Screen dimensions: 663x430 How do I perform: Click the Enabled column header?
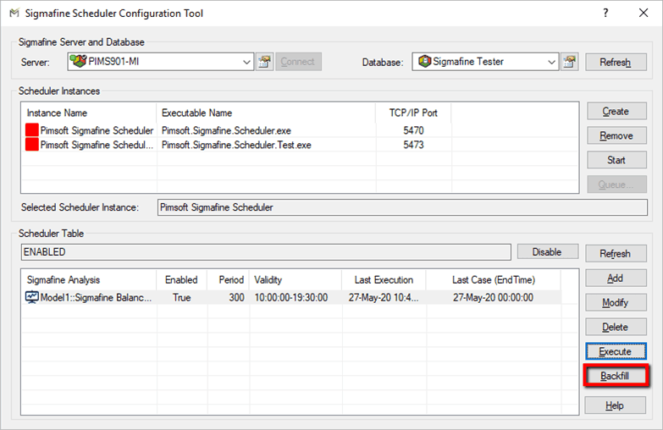tap(181, 280)
